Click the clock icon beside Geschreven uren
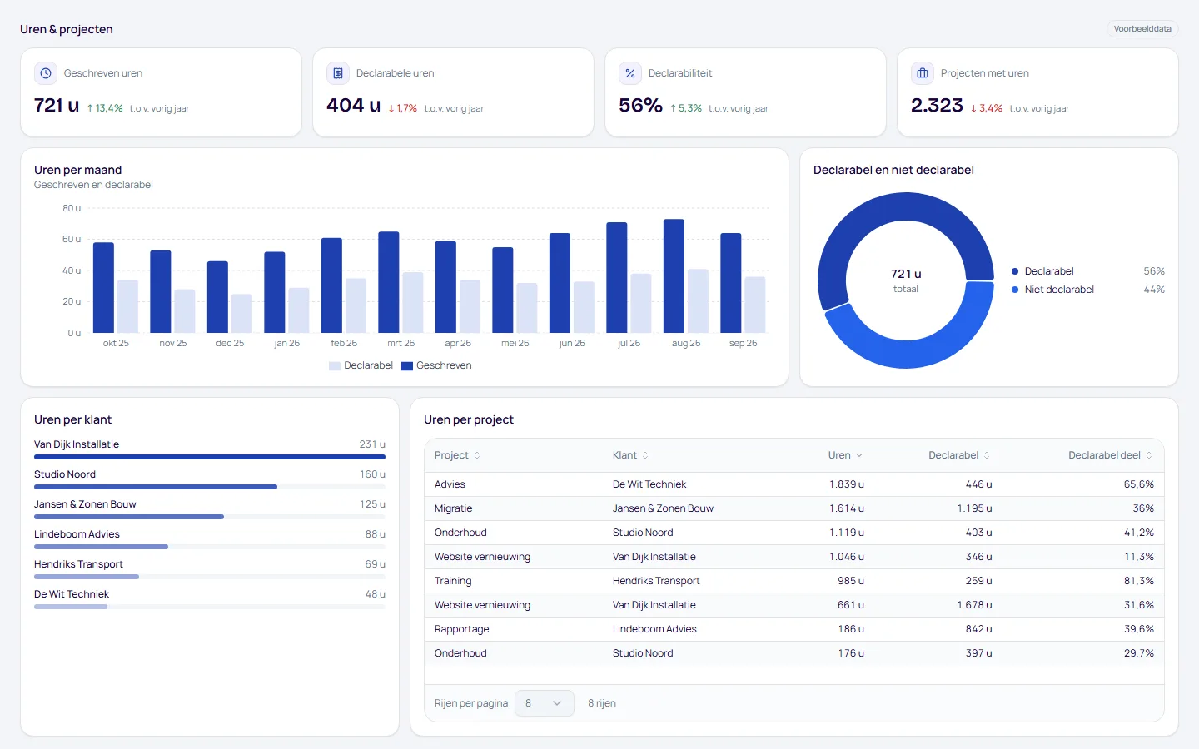 point(46,73)
